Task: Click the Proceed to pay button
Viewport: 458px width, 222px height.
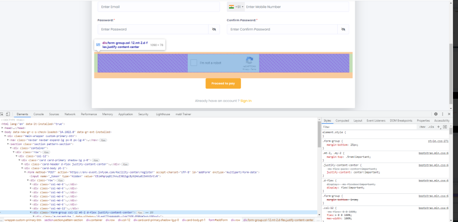Action: pos(223,83)
